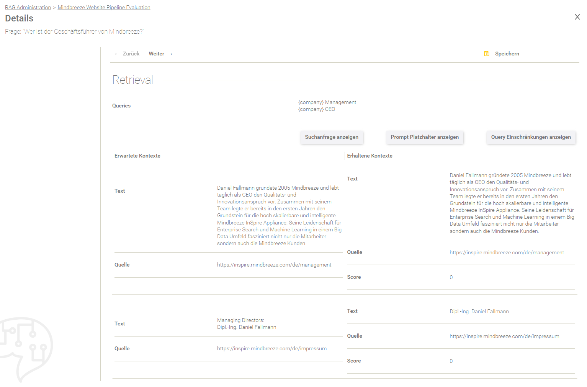Click expected context impressum URL

click(x=272, y=348)
